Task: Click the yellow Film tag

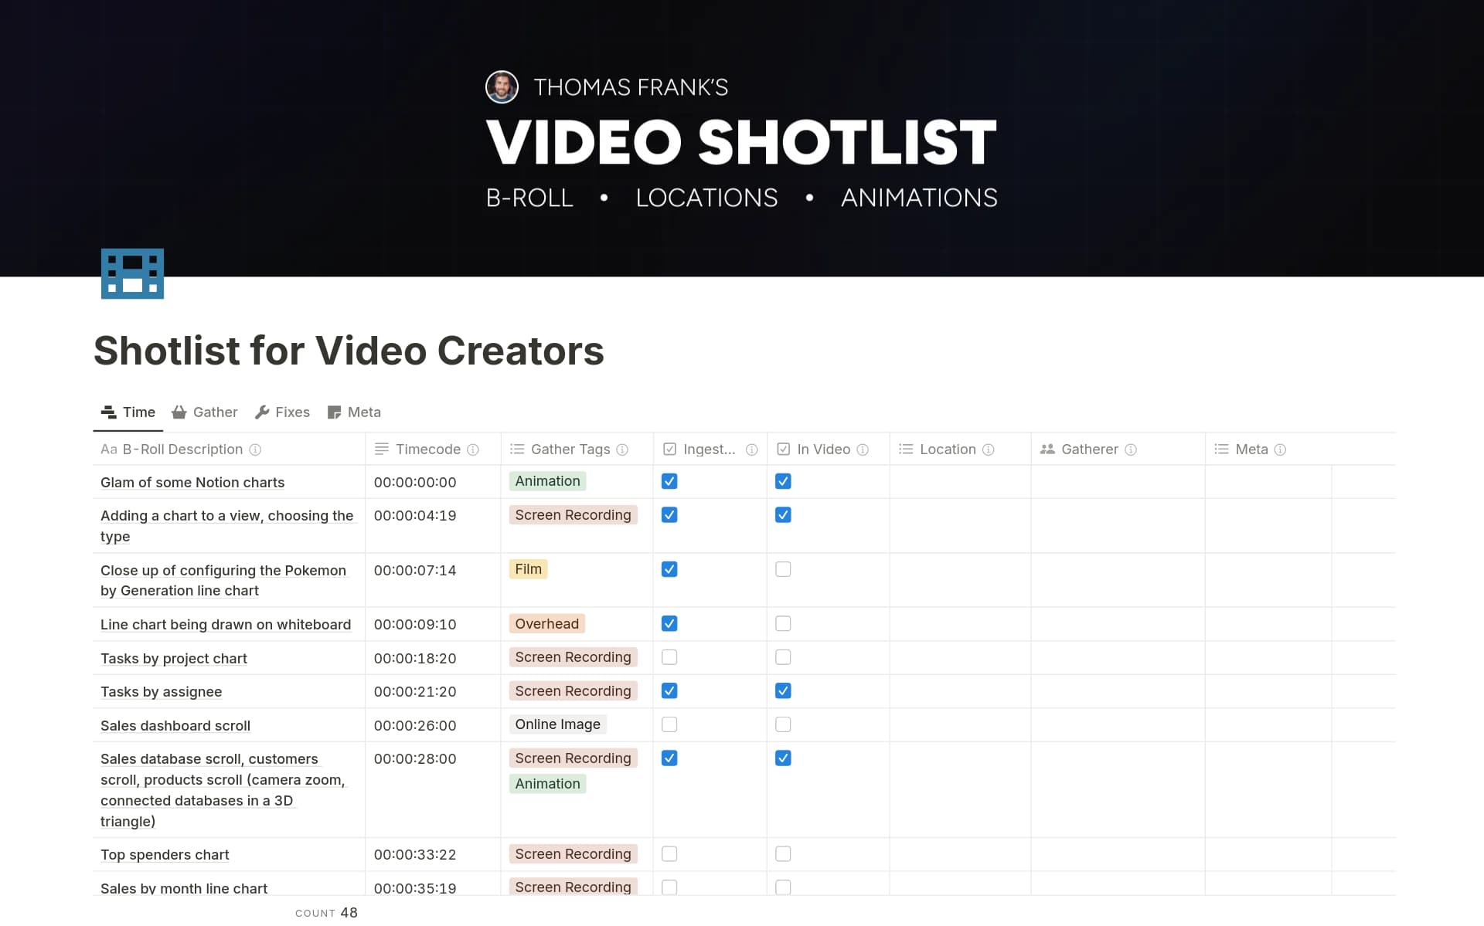Action: point(528,569)
